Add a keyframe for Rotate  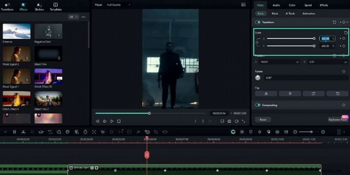344,72
